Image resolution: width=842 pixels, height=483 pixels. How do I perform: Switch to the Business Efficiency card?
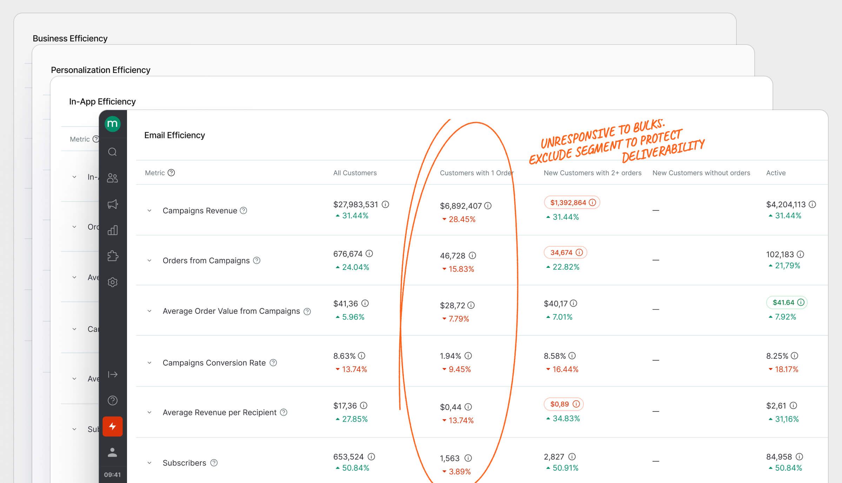pyautogui.click(x=70, y=39)
